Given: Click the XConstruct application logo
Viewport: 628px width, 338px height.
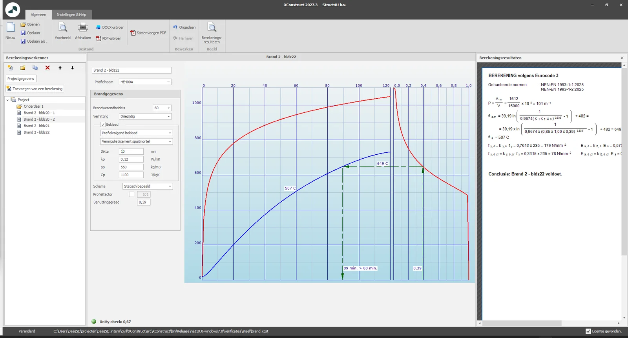Looking at the screenshot, I should point(13,9).
